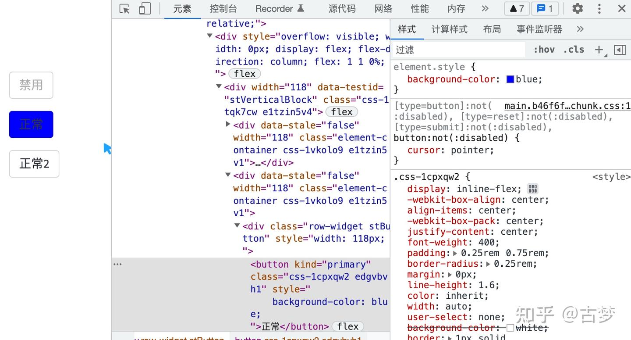Collapse the data-stale div tree node
Viewport: 631px width, 340px height.
[228, 175]
